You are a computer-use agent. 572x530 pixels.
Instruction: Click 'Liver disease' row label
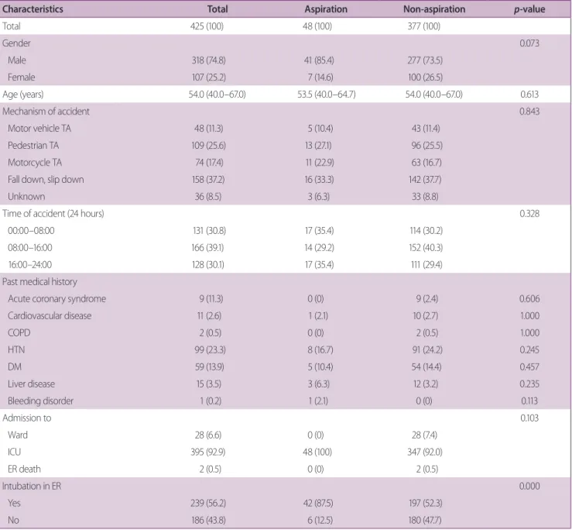(x=32, y=384)
